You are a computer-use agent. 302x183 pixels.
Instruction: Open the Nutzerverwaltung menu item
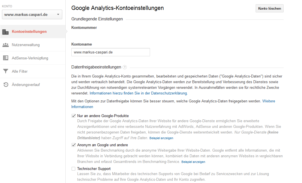[x=26, y=45]
